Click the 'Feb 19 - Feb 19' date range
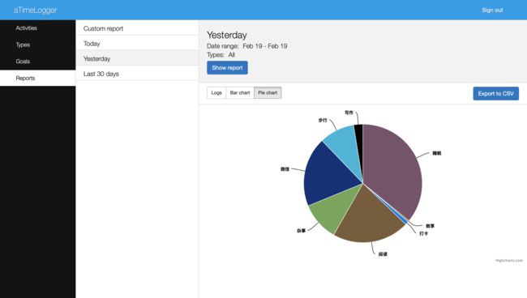The image size is (527, 298). (265, 46)
